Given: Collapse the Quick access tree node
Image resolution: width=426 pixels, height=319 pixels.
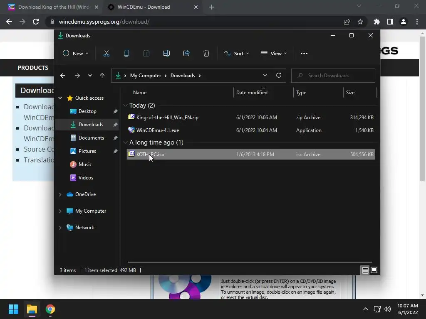Looking at the screenshot, I should click(60, 98).
